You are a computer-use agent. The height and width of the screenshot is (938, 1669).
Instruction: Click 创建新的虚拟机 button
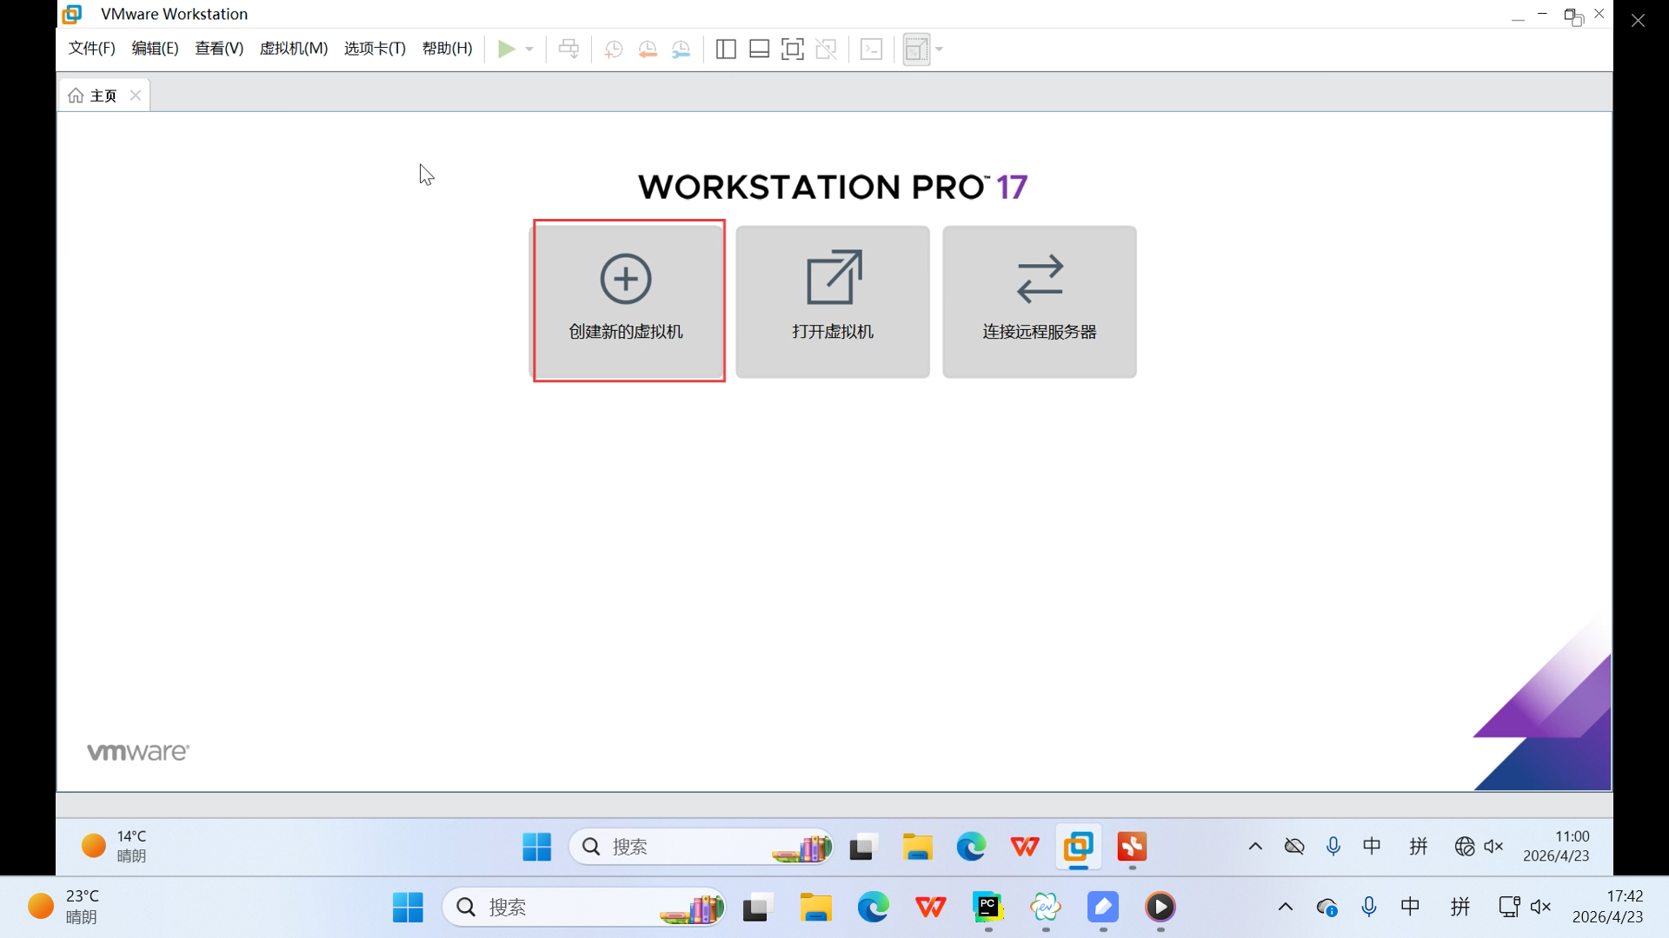(x=627, y=301)
